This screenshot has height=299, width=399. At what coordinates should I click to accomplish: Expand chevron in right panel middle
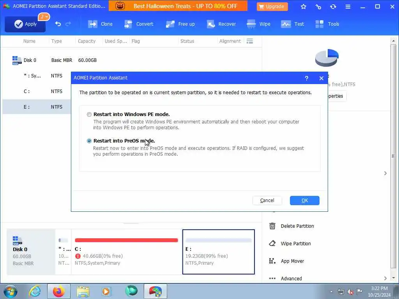pyautogui.click(x=385, y=173)
